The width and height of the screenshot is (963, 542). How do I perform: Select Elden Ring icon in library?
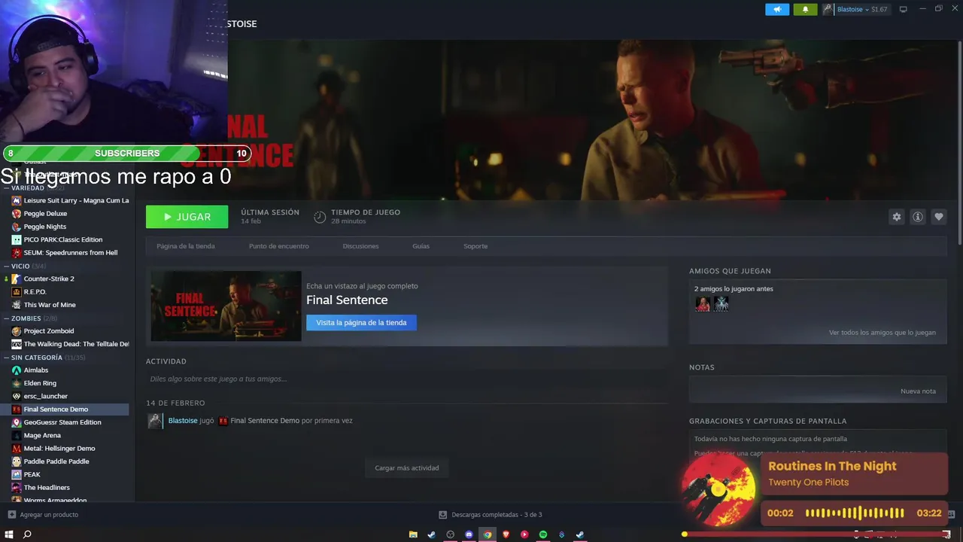click(17, 383)
